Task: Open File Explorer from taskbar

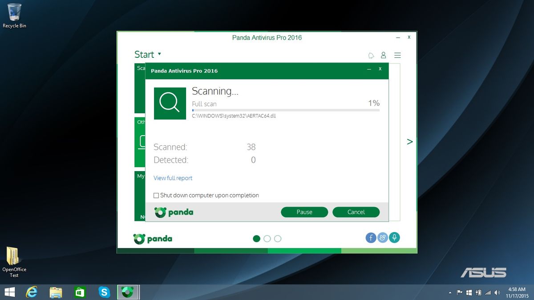Action: click(56, 292)
